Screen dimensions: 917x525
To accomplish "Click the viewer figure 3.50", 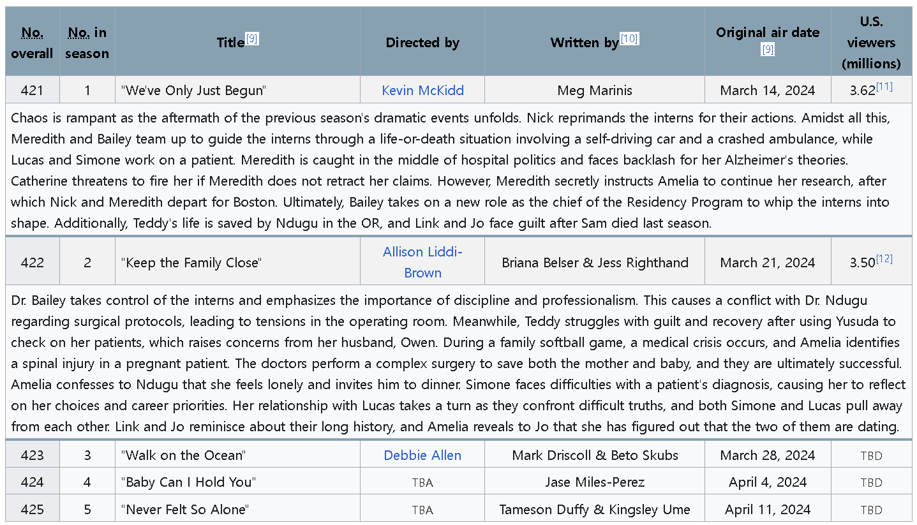I will pos(862,262).
